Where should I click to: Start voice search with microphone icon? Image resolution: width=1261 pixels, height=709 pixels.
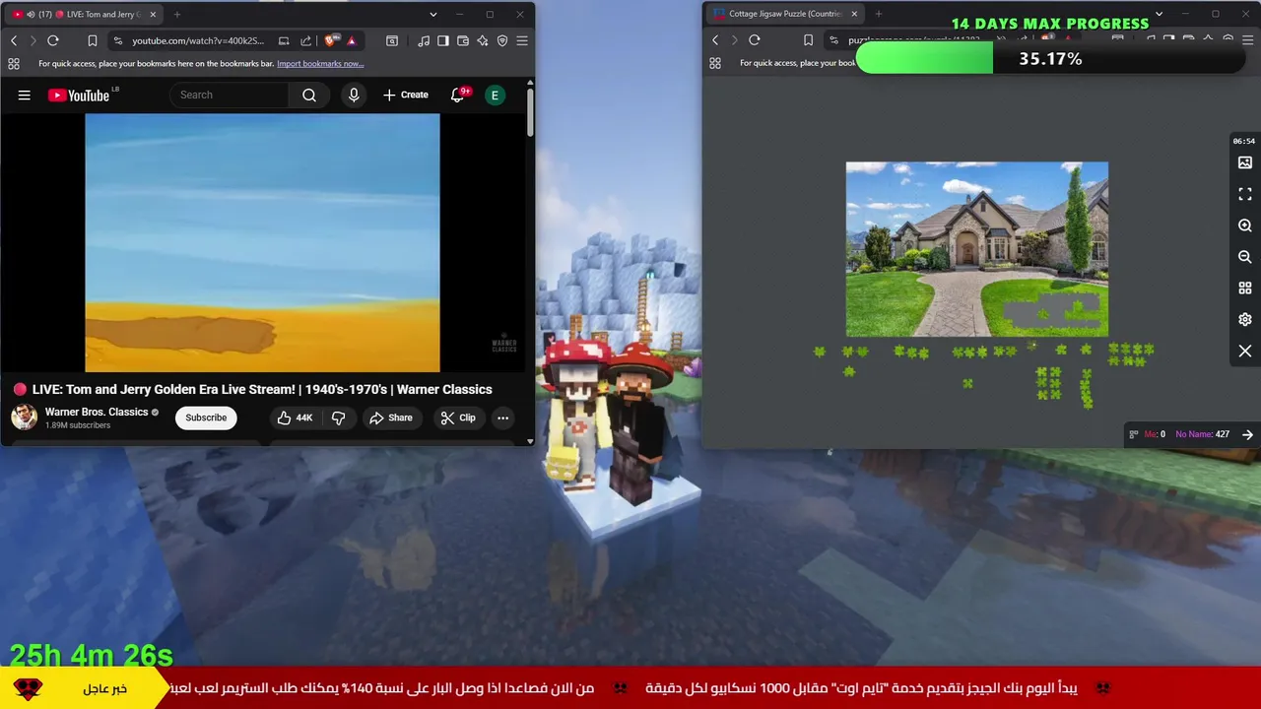(x=354, y=96)
